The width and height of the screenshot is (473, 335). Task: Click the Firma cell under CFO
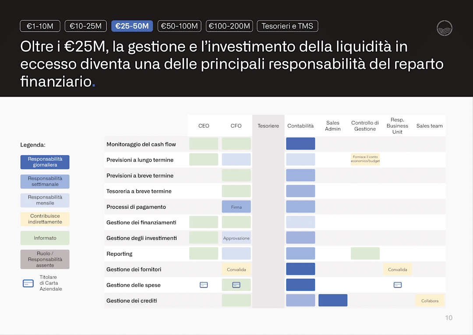coord(236,207)
